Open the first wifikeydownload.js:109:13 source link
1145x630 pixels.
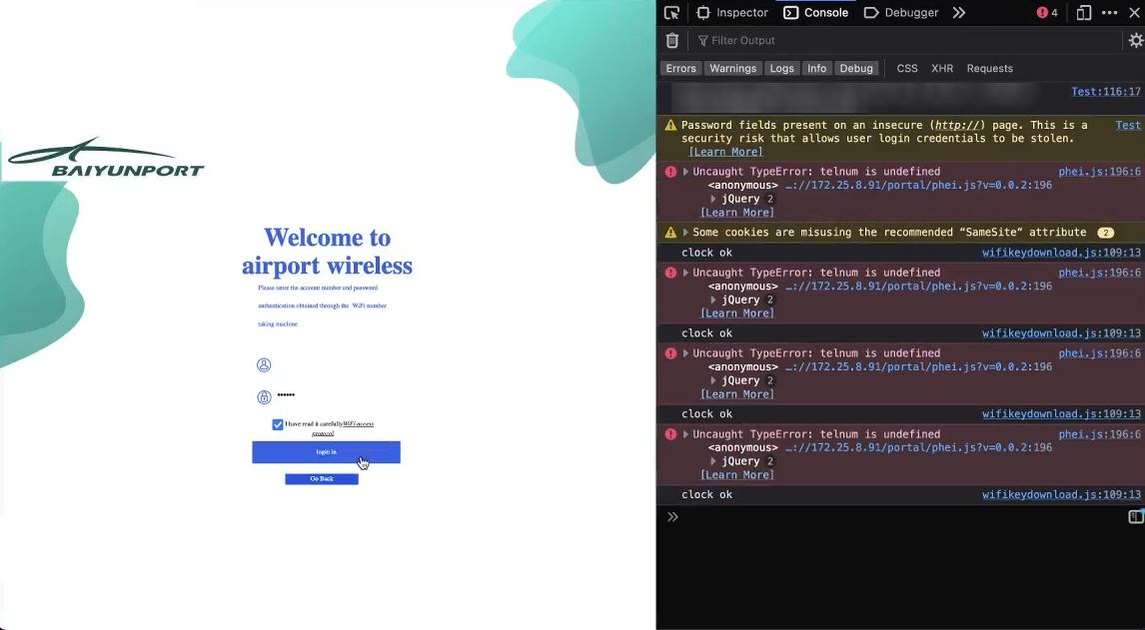tap(1061, 253)
